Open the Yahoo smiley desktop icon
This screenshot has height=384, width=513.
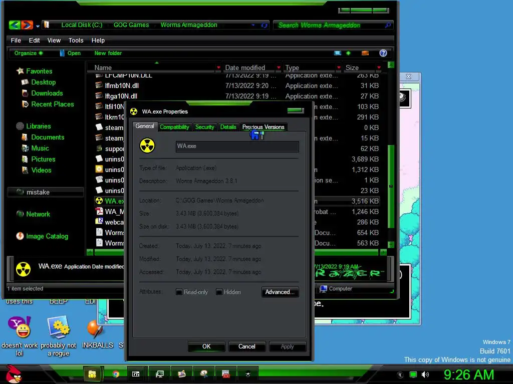tap(20, 336)
